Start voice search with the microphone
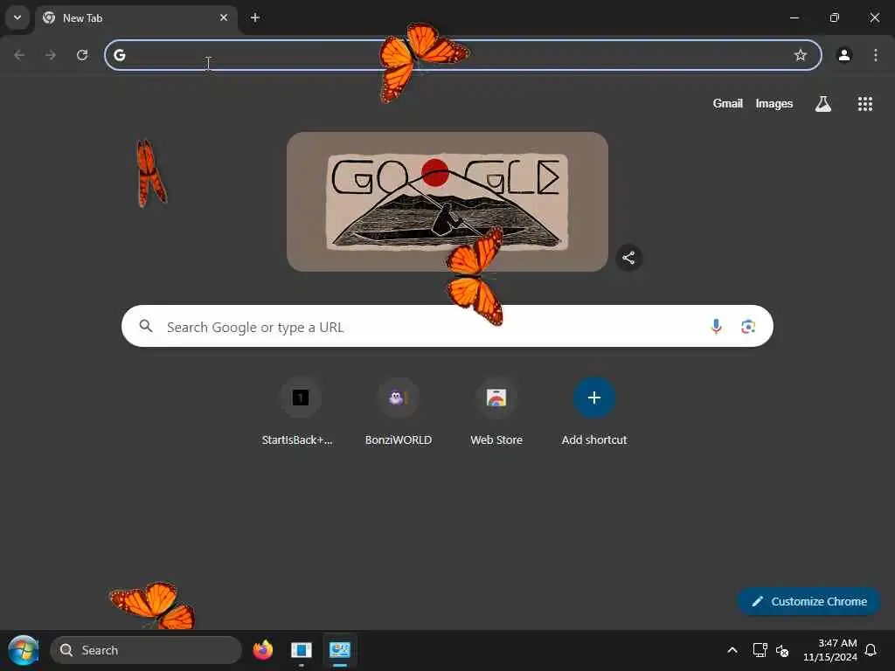The width and height of the screenshot is (895, 671). (716, 327)
